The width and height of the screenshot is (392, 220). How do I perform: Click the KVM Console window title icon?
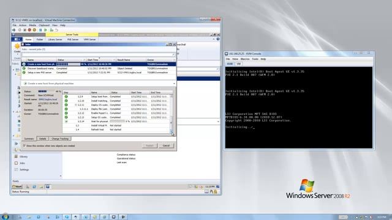[x=227, y=54]
